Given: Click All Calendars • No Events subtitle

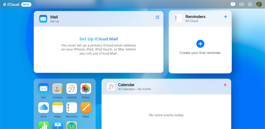Looking at the screenshot, I should tap(134, 89).
